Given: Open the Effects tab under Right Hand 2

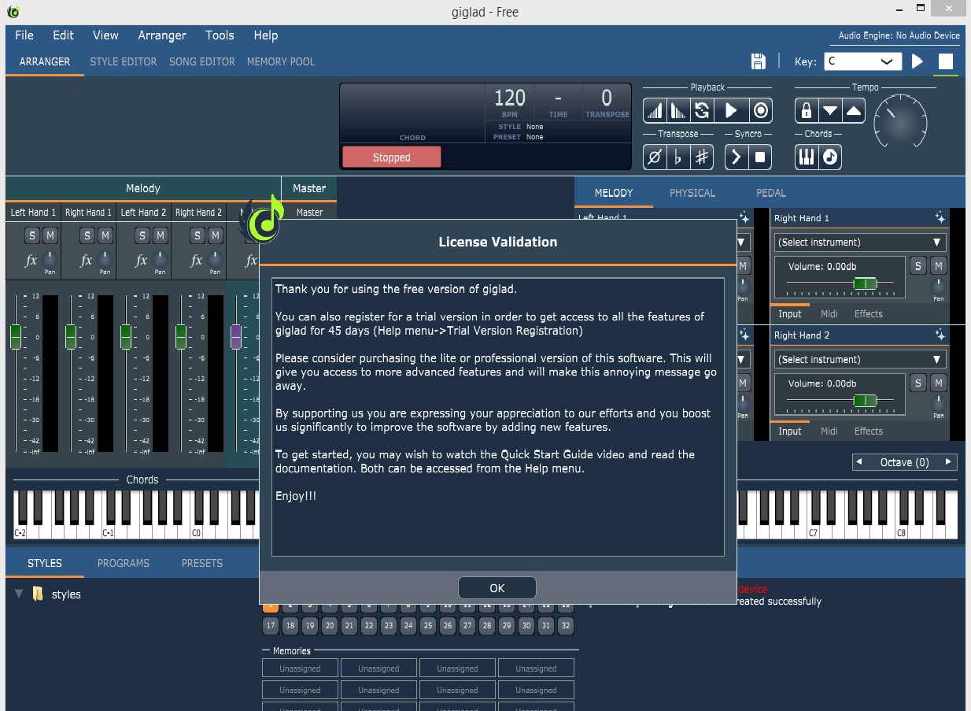Looking at the screenshot, I should [869, 431].
